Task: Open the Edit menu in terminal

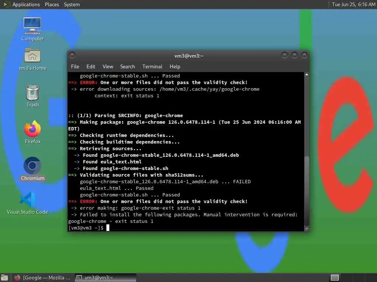Action: [91, 67]
